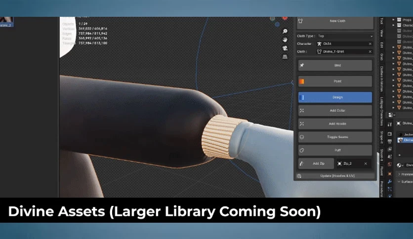
Task: Click the shirt icon on New Cloth
Action: (x=300, y=21)
